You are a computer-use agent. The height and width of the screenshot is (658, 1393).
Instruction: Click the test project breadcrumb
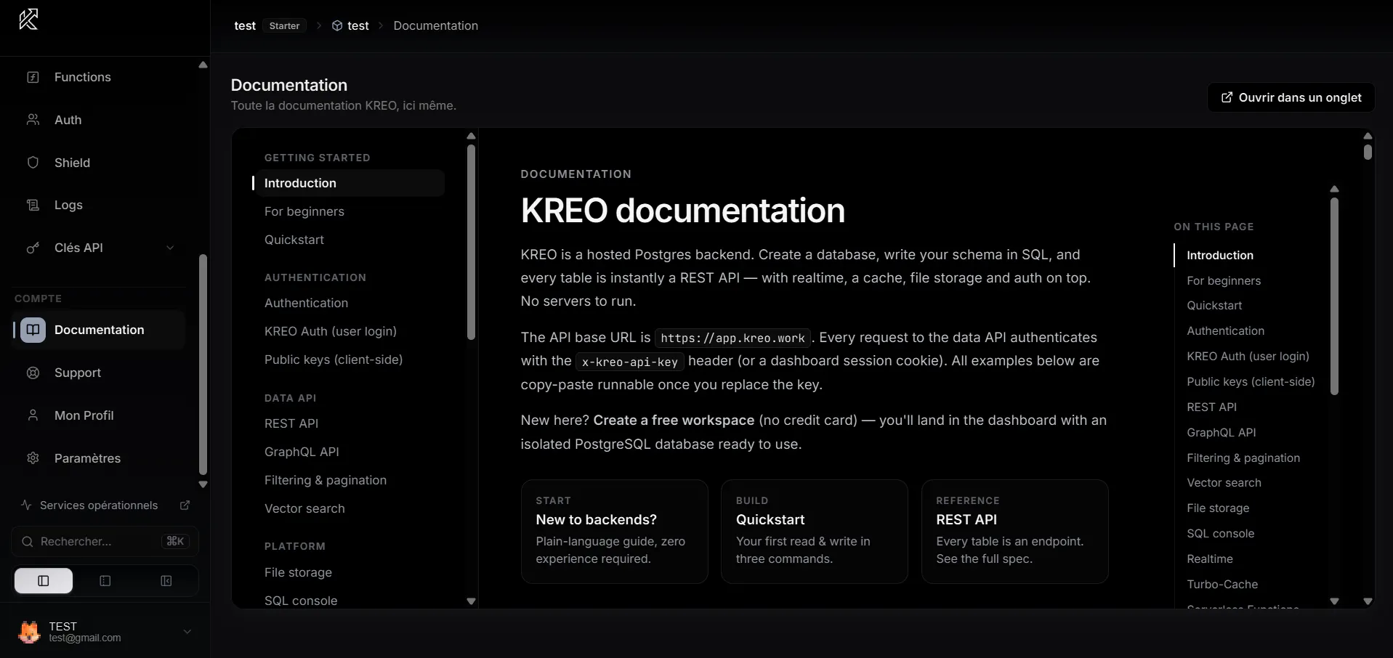click(x=358, y=25)
